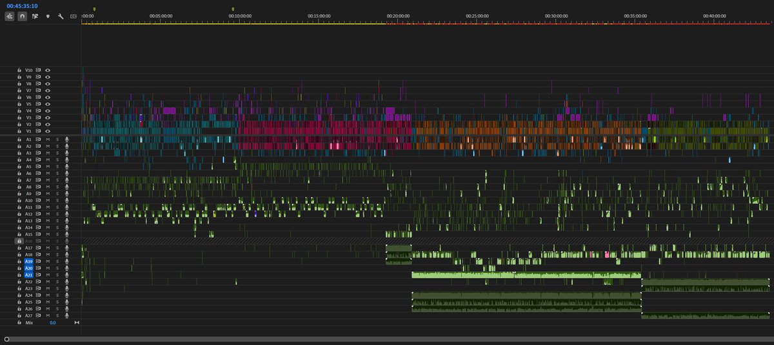Image resolution: width=774 pixels, height=345 pixels.
Task: Click voice-over record mic on A25
Action: [66, 303]
